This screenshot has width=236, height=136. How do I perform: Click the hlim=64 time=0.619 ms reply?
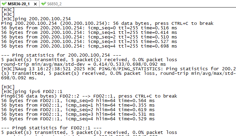(x=78, y=110)
